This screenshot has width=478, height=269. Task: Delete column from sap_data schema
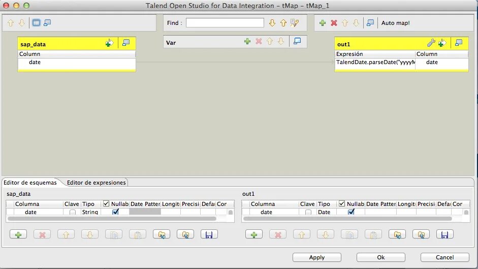click(42, 234)
